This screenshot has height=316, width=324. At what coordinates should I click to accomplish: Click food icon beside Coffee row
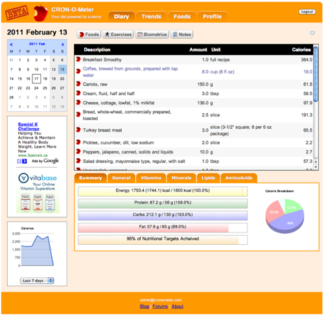click(x=78, y=71)
